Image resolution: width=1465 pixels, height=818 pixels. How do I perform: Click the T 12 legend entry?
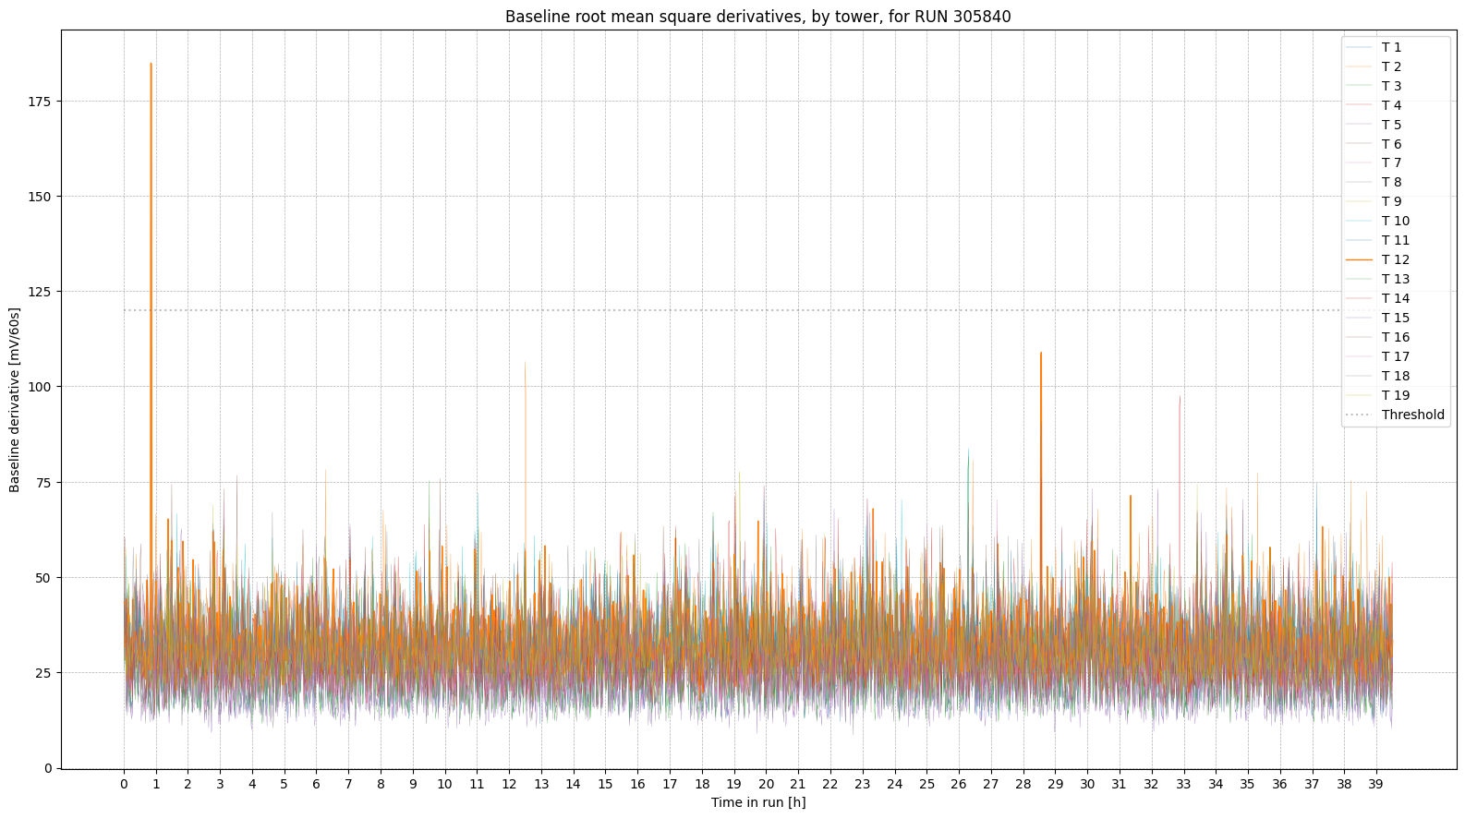[1395, 260]
